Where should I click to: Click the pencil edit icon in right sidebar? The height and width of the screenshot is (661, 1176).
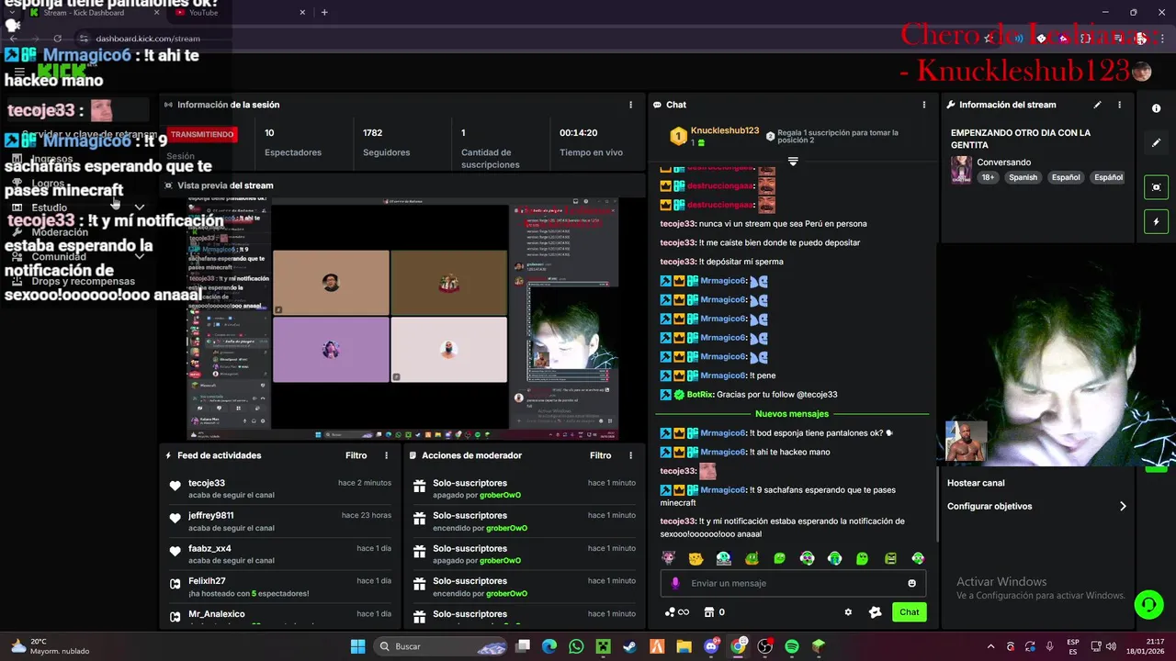[1156, 143]
